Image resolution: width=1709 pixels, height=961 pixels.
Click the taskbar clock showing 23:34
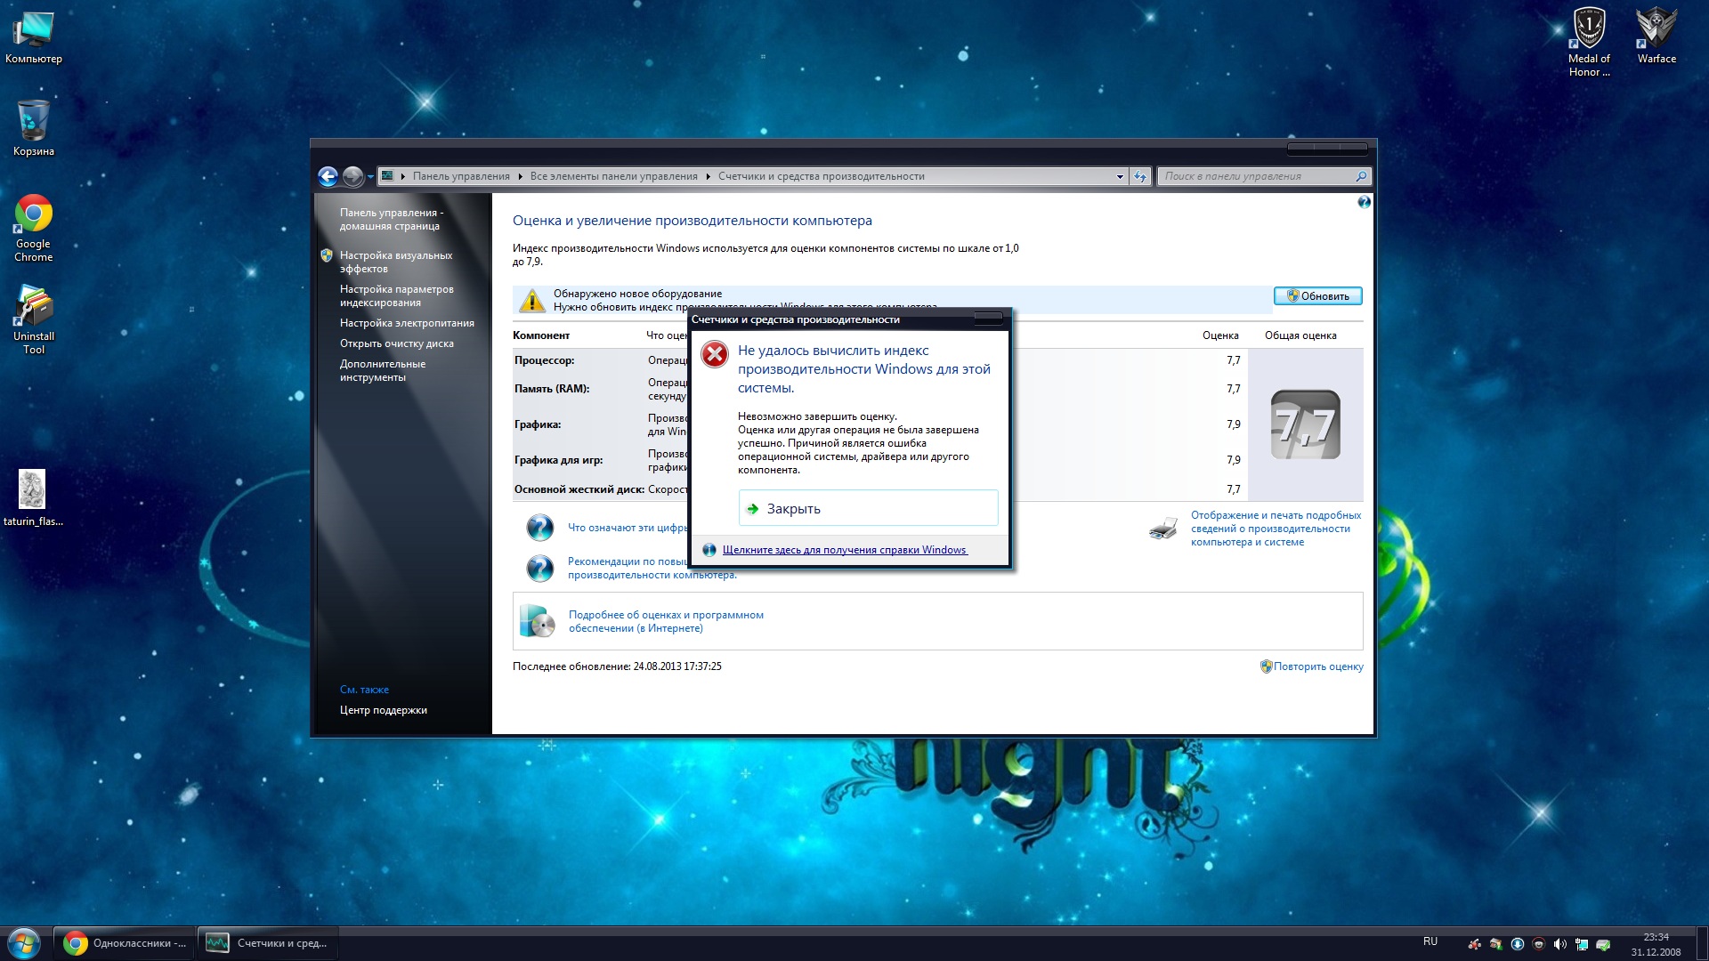(x=1656, y=944)
